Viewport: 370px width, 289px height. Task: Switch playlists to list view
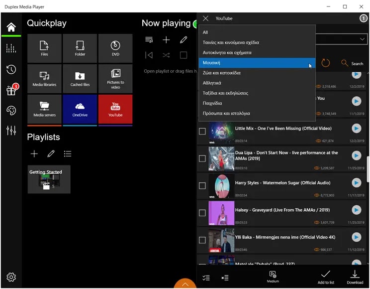tap(68, 154)
